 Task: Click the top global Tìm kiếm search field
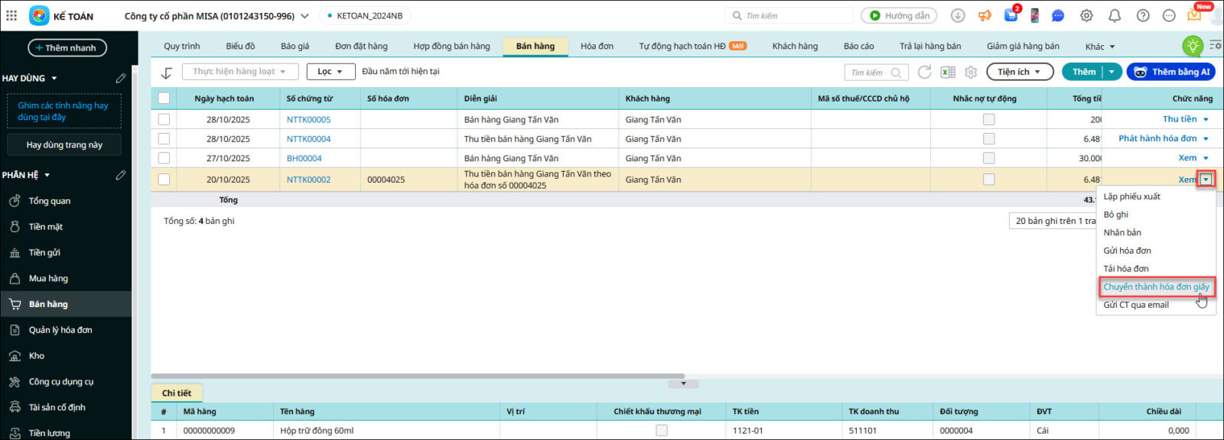[x=792, y=15]
